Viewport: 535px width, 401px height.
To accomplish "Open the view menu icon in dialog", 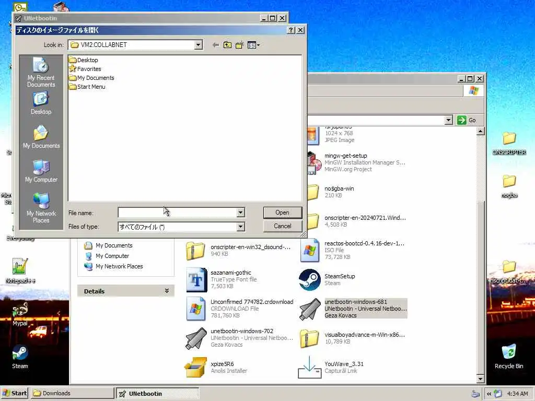I will [253, 45].
